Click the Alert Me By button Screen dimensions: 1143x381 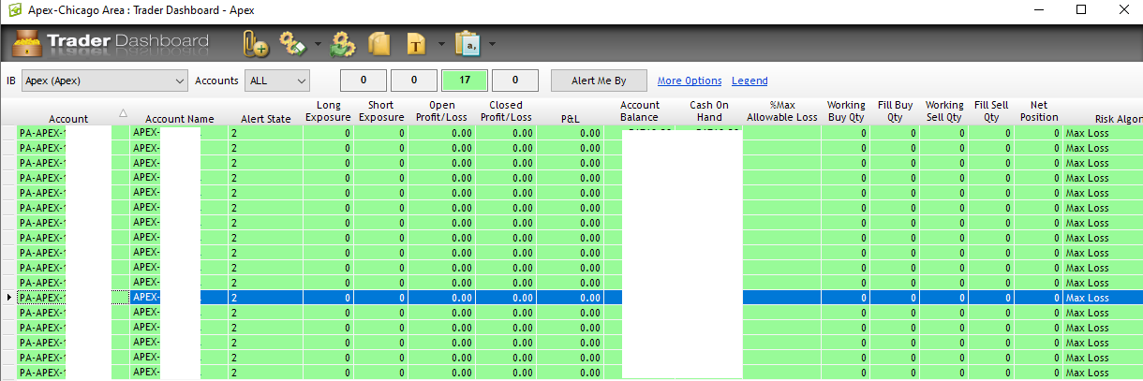click(599, 81)
